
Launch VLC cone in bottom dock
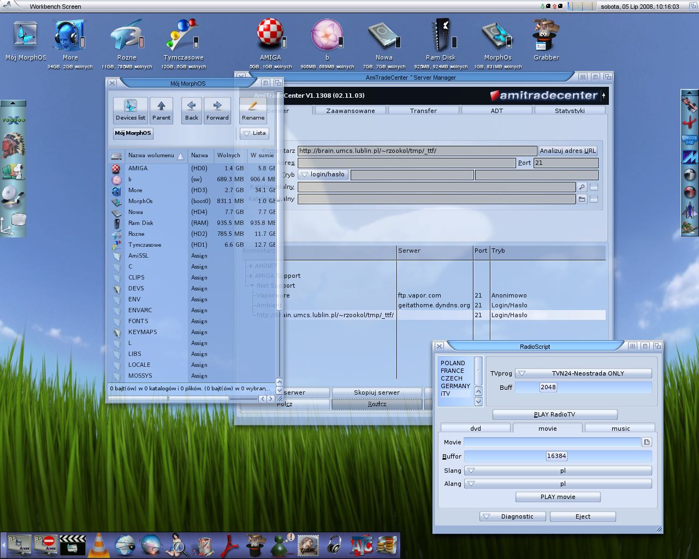click(99, 544)
